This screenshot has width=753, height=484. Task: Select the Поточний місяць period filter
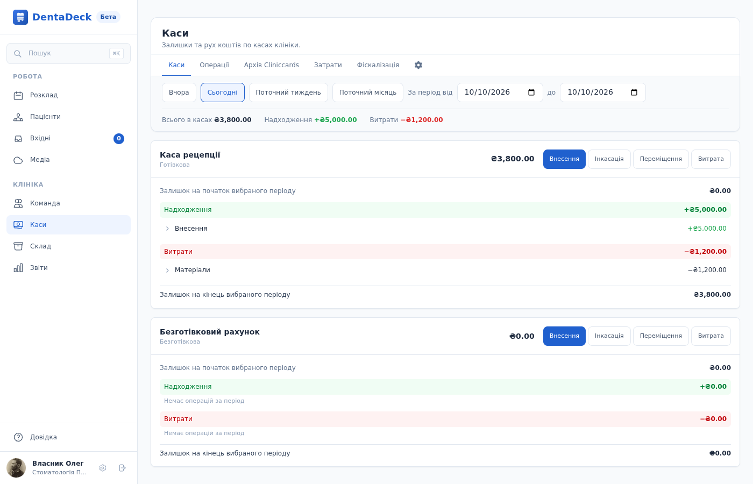click(368, 92)
